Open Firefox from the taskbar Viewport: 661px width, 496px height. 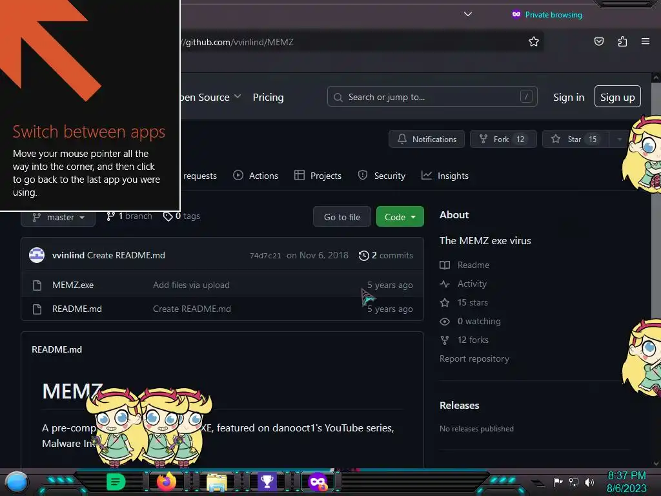click(x=166, y=482)
